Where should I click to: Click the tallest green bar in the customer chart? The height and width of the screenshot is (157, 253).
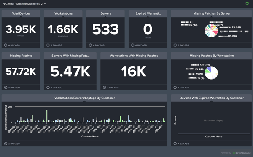47,116
